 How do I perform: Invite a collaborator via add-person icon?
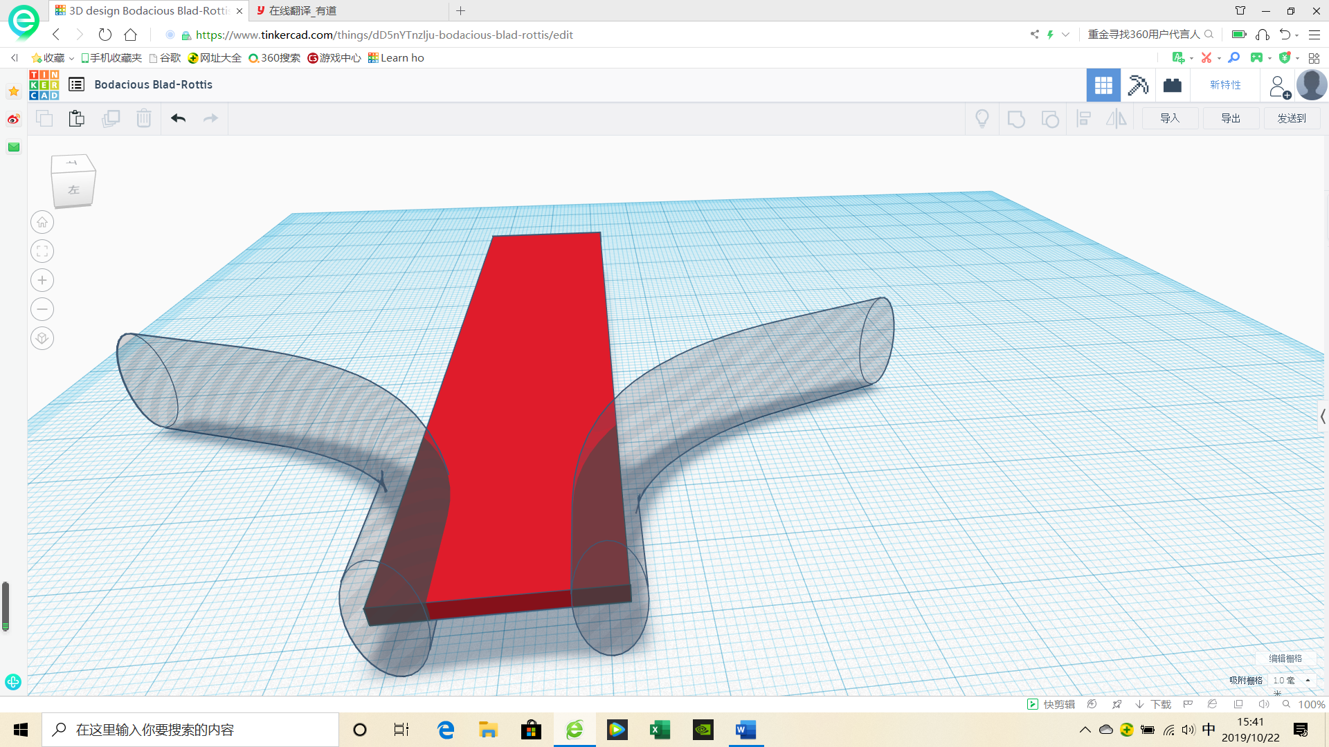[1279, 86]
